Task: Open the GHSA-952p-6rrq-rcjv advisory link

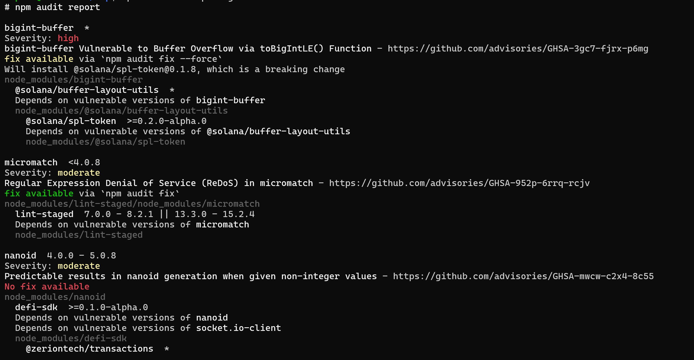Action: tap(459, 183)
